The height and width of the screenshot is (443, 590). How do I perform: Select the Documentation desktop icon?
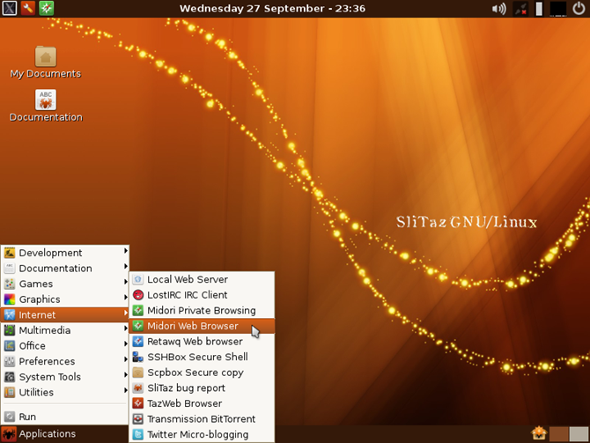(x=46, y=100)
